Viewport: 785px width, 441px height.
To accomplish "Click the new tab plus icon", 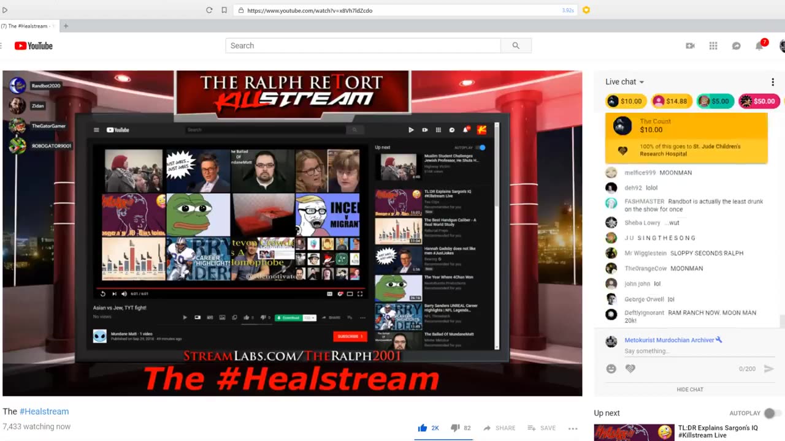I will coord(66,26).
